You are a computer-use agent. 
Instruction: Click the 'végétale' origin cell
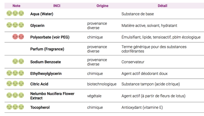tap(95, 96)
